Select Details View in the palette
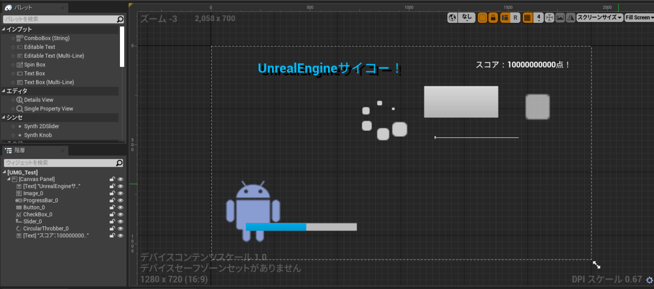This screenshot has width=654, height=289. pyautogui.click(x=39, y=100)
